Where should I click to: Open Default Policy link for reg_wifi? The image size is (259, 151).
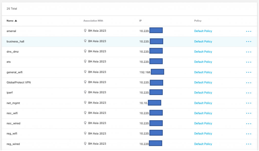tap(203, 134)
